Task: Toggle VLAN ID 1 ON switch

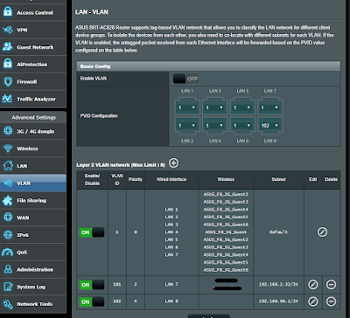Action: [x=92, y=232]
